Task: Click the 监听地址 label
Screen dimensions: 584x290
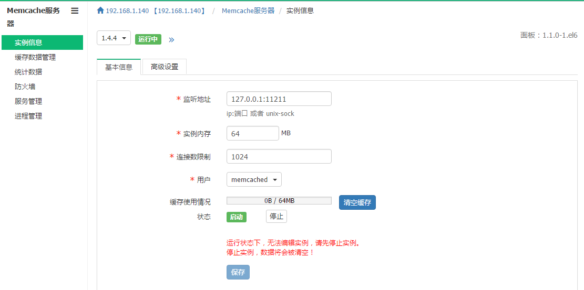Action: pyautogui.click(x=197, y=99)
